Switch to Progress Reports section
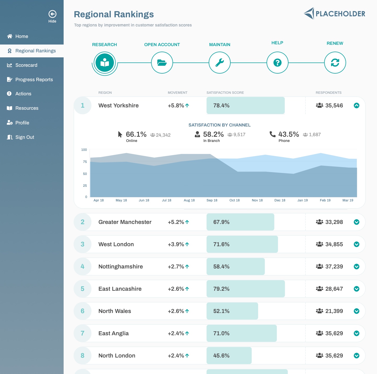 click(34, 79)
